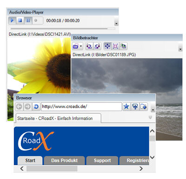Open the Support tab on the web page
This screenshot has height=179, width=186.
click(x=102, y=160)
